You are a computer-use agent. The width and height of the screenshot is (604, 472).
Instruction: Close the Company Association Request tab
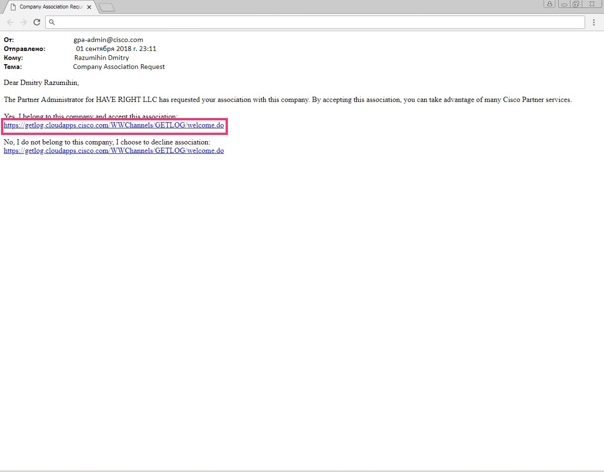89,7
